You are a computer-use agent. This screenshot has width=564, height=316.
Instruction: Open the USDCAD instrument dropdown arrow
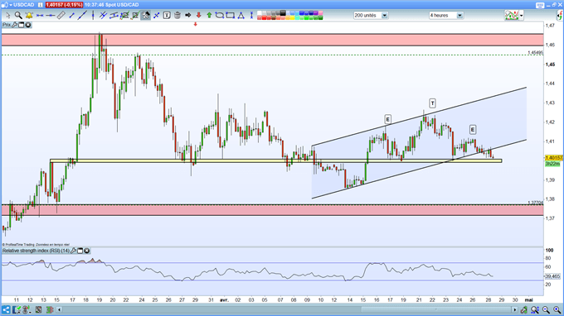pos(11,5)
